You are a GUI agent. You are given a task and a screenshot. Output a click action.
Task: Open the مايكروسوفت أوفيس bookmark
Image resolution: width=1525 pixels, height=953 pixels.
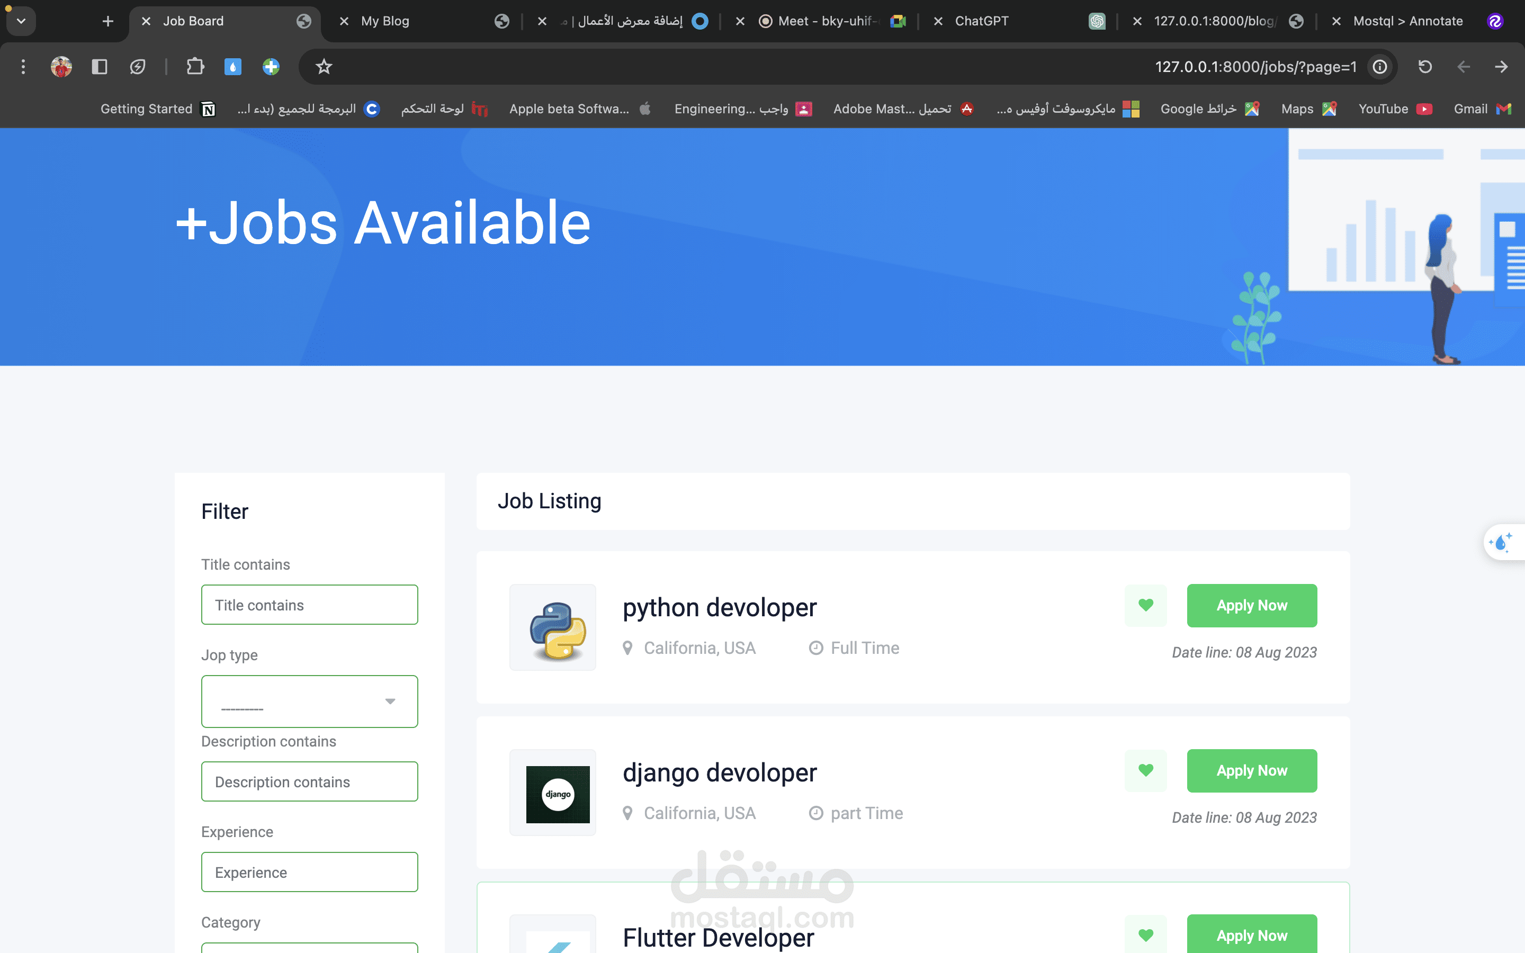(1067, 109)
